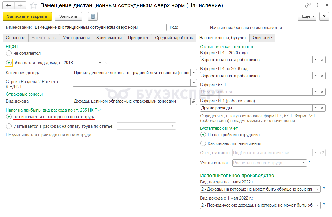Clear the П-4 по 2019 год field

click(x=322, y=76)
